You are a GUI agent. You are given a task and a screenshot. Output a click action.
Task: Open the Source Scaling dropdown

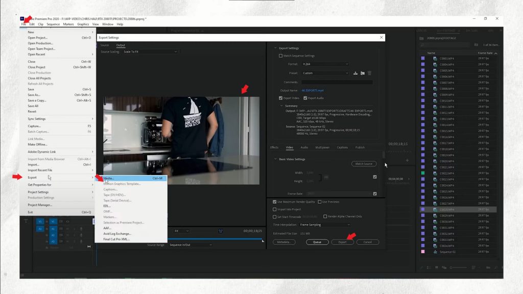pyautogui.click(x=150, y=52)
